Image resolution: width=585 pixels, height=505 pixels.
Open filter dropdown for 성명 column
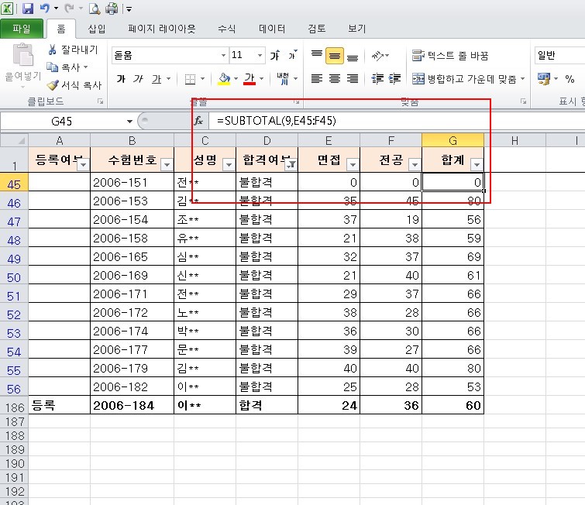[x=229, y=164]
